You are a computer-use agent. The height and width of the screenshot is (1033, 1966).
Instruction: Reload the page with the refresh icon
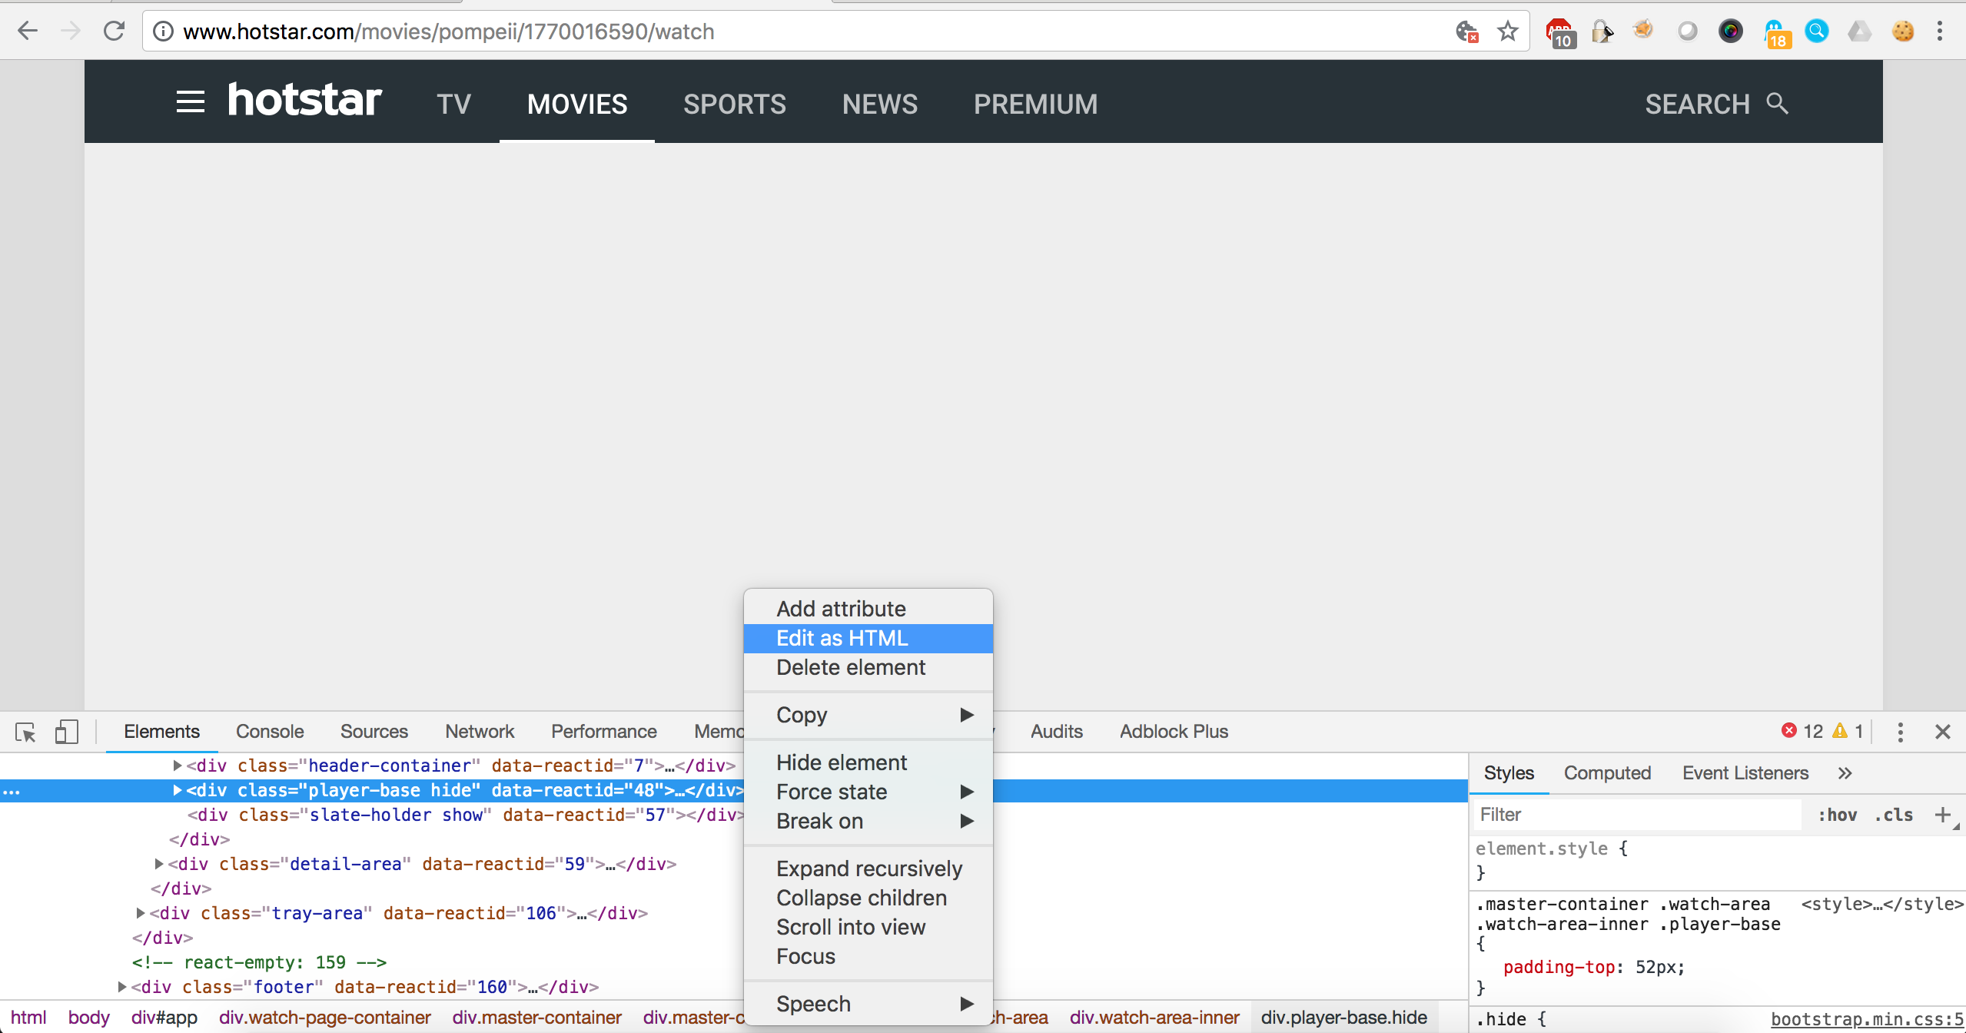115,31
